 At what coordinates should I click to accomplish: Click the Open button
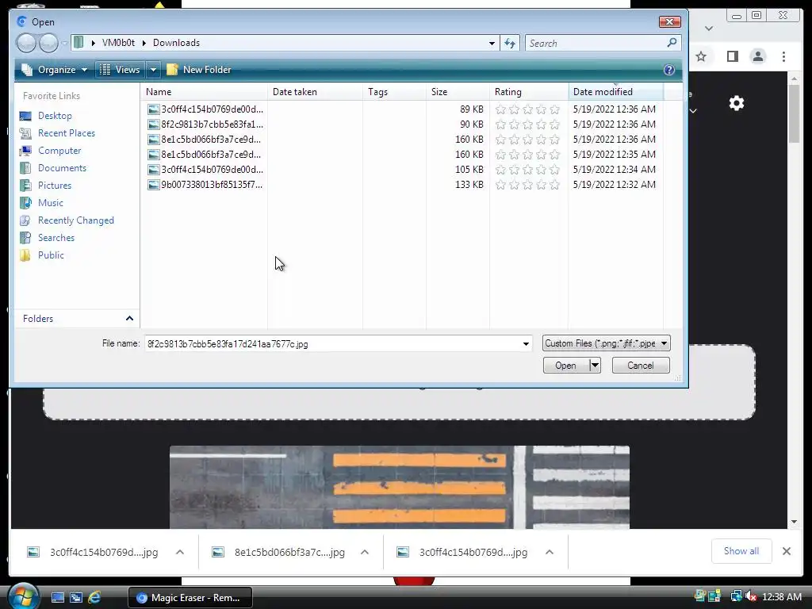coord(566,365)
